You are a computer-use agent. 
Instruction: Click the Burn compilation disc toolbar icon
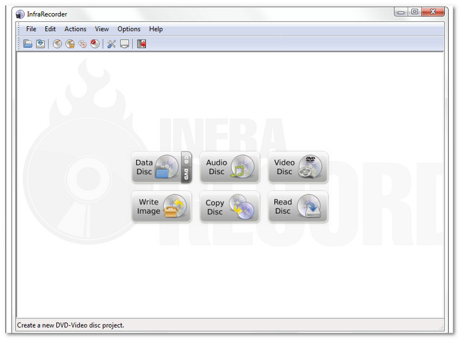[57, 44]
